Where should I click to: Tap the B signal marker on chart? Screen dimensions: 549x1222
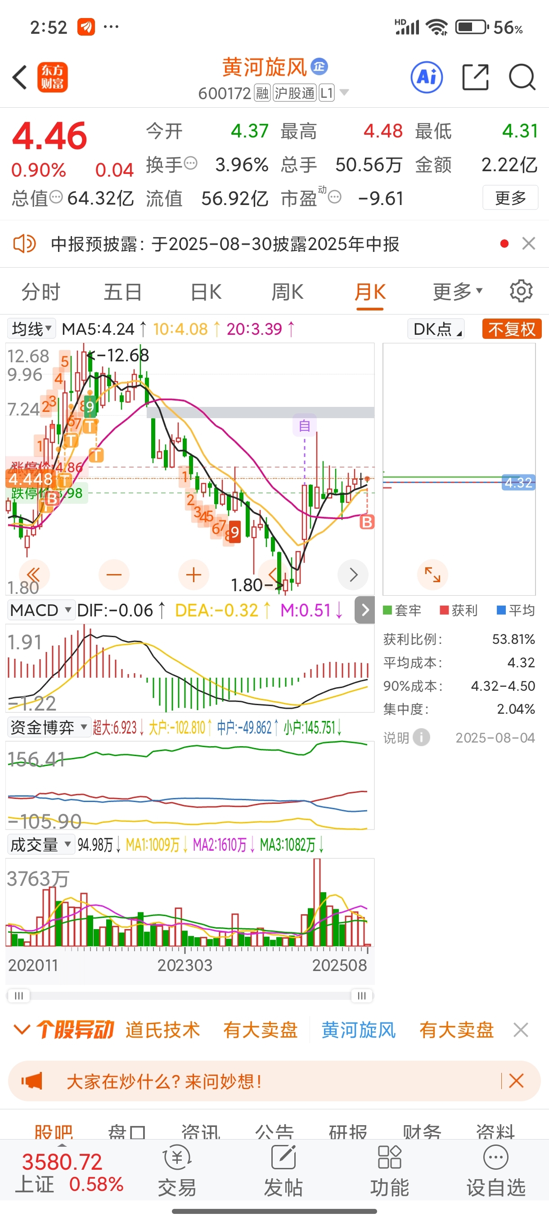coord(367,522)
